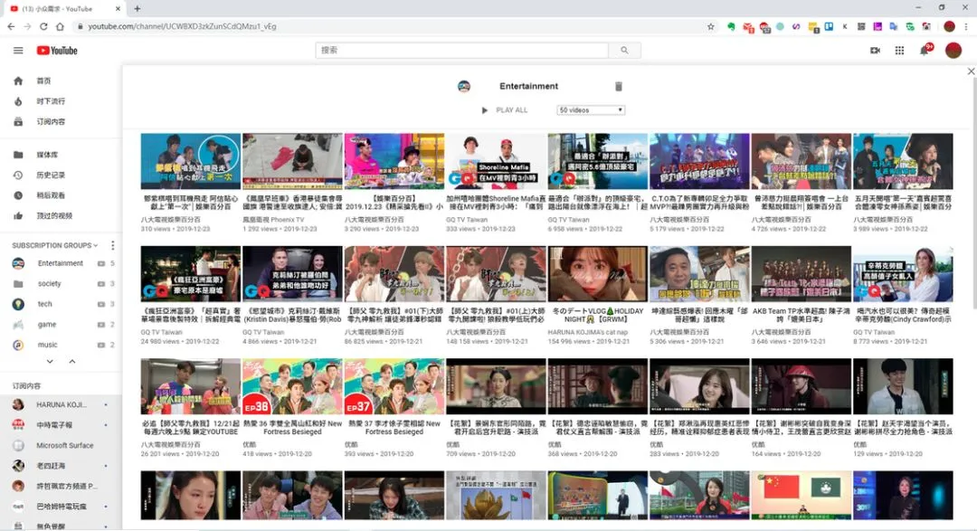Collapse the SUBSCRIPTION GROUPS header
This screenshot has height=531, width=977.
pyautogui.click(x=55, y=245)
